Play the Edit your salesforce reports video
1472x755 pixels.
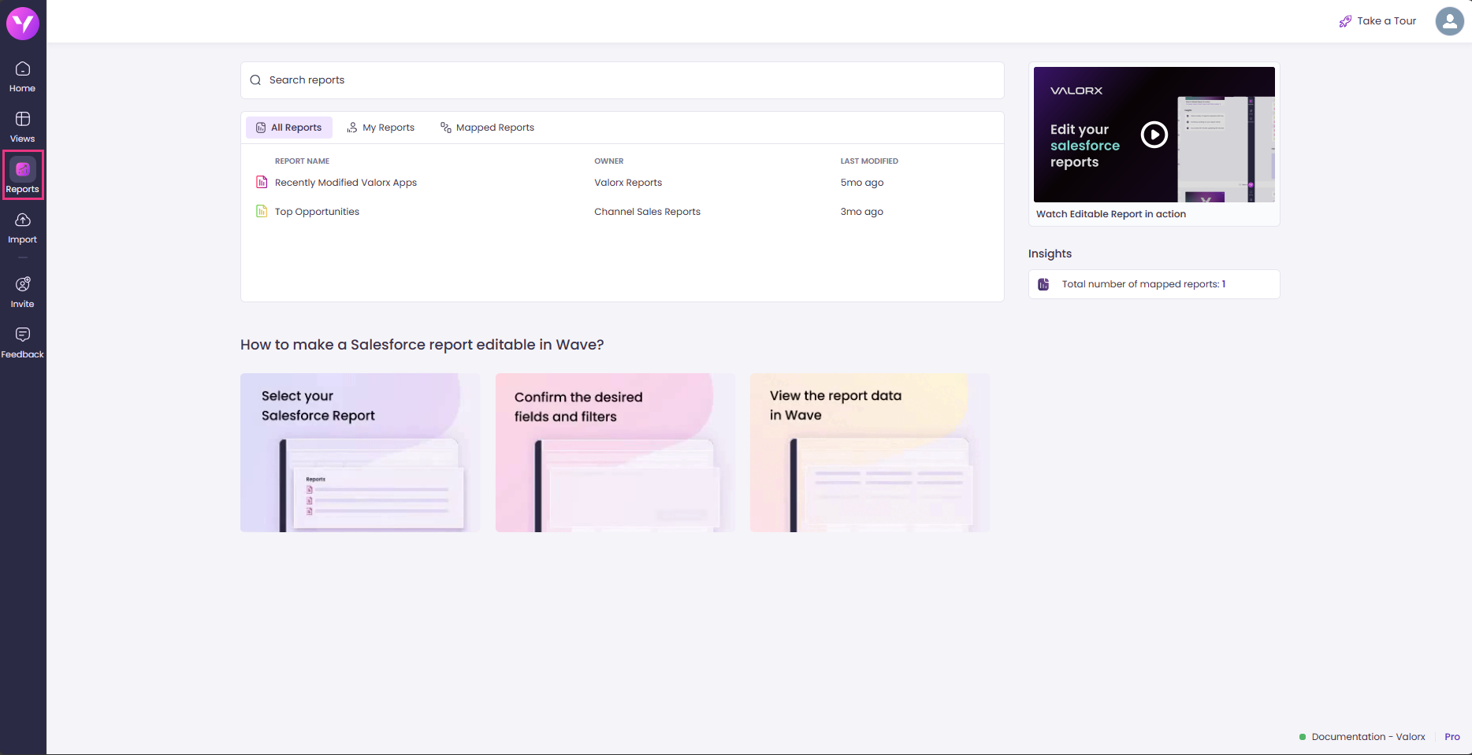pyautogui.click(x=1154, y=135)
